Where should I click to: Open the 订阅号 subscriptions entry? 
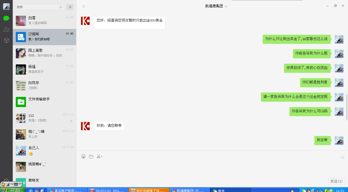coord(44,37)
